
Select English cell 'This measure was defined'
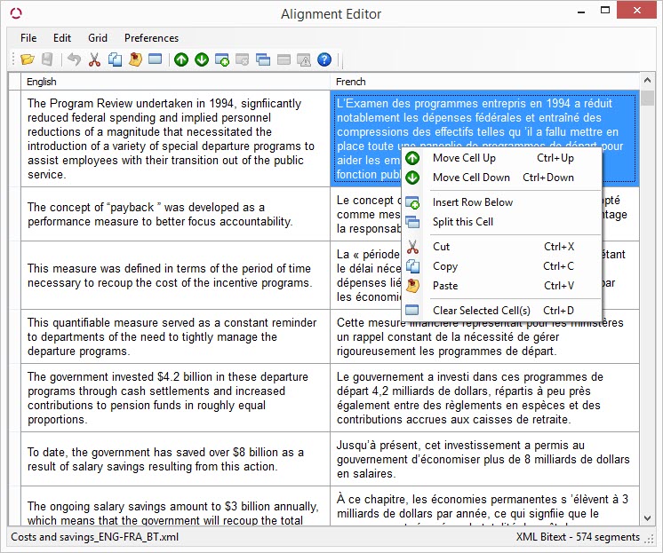tap(175, 275)
